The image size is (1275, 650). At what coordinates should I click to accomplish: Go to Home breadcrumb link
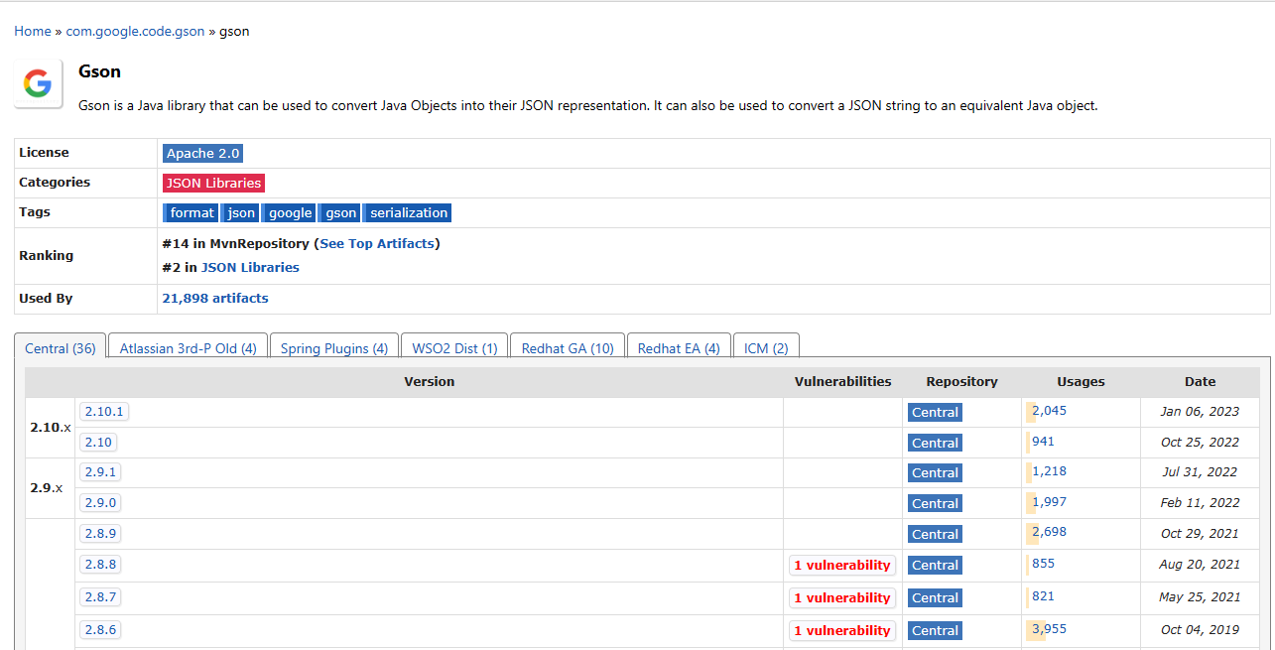(x=33, y=31)
